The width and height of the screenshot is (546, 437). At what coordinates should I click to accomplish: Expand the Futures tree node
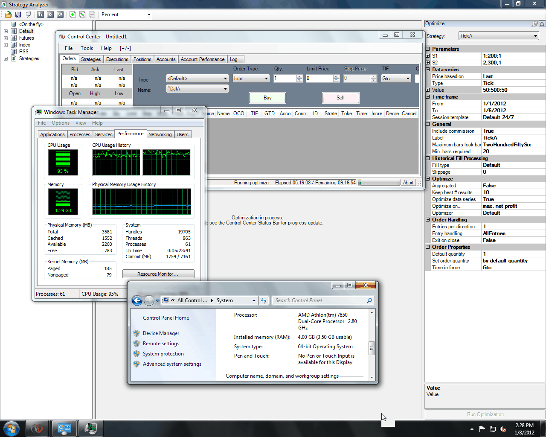(x=6, y=38)
